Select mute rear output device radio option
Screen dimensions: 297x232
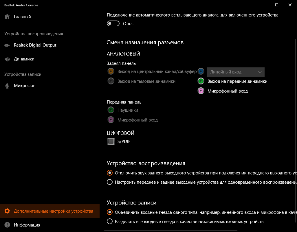(110, 173)
